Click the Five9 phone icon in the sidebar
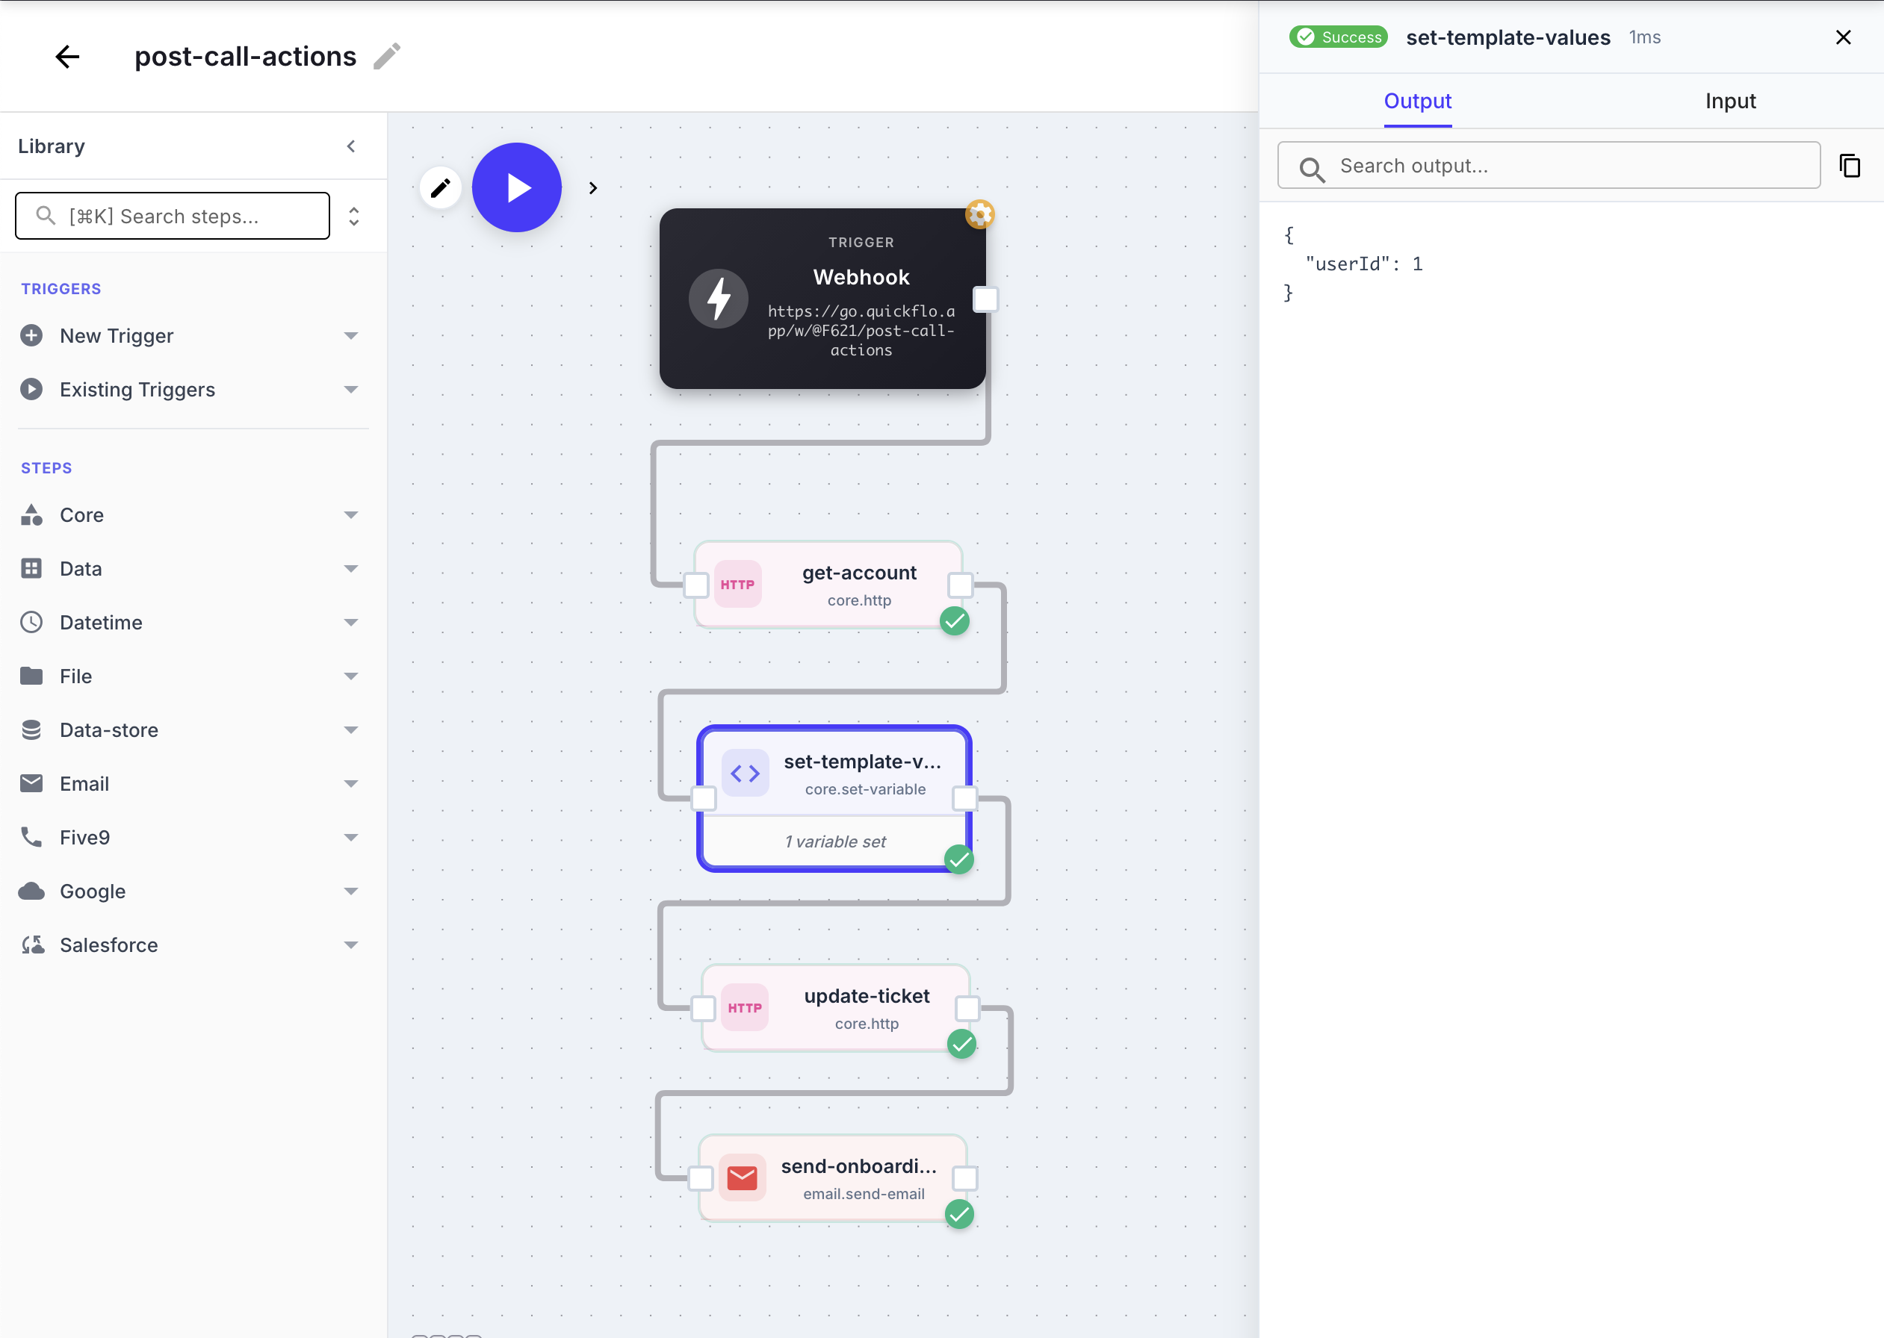This screenshot has height=1338, width=1884. pyautogui.click(x=32, y=837)
